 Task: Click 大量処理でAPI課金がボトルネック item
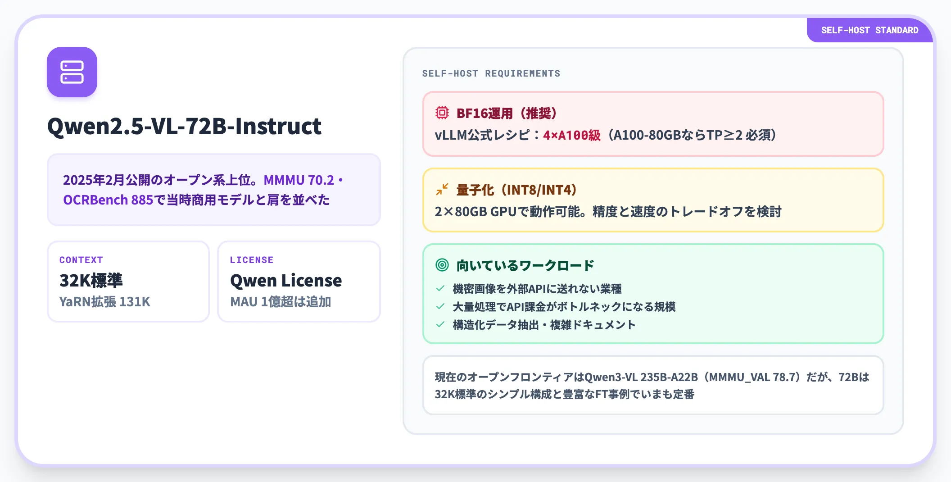[x=564, y=307]
